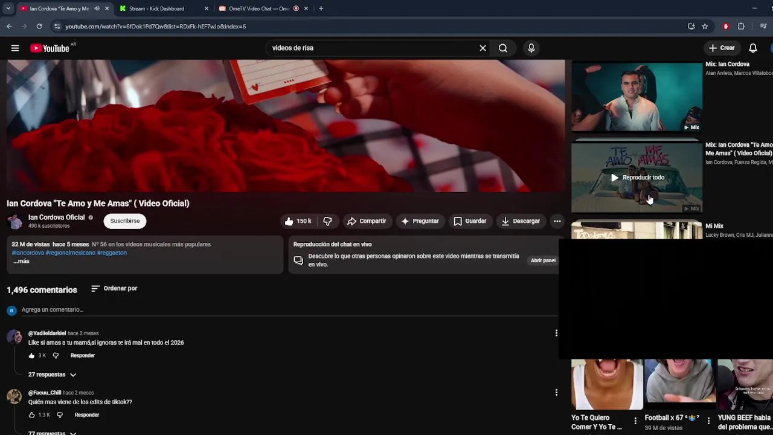Open the Ian Cordova Oficial channel avatar
Viewport: 773px width, 435px height.
click(15, 221)
